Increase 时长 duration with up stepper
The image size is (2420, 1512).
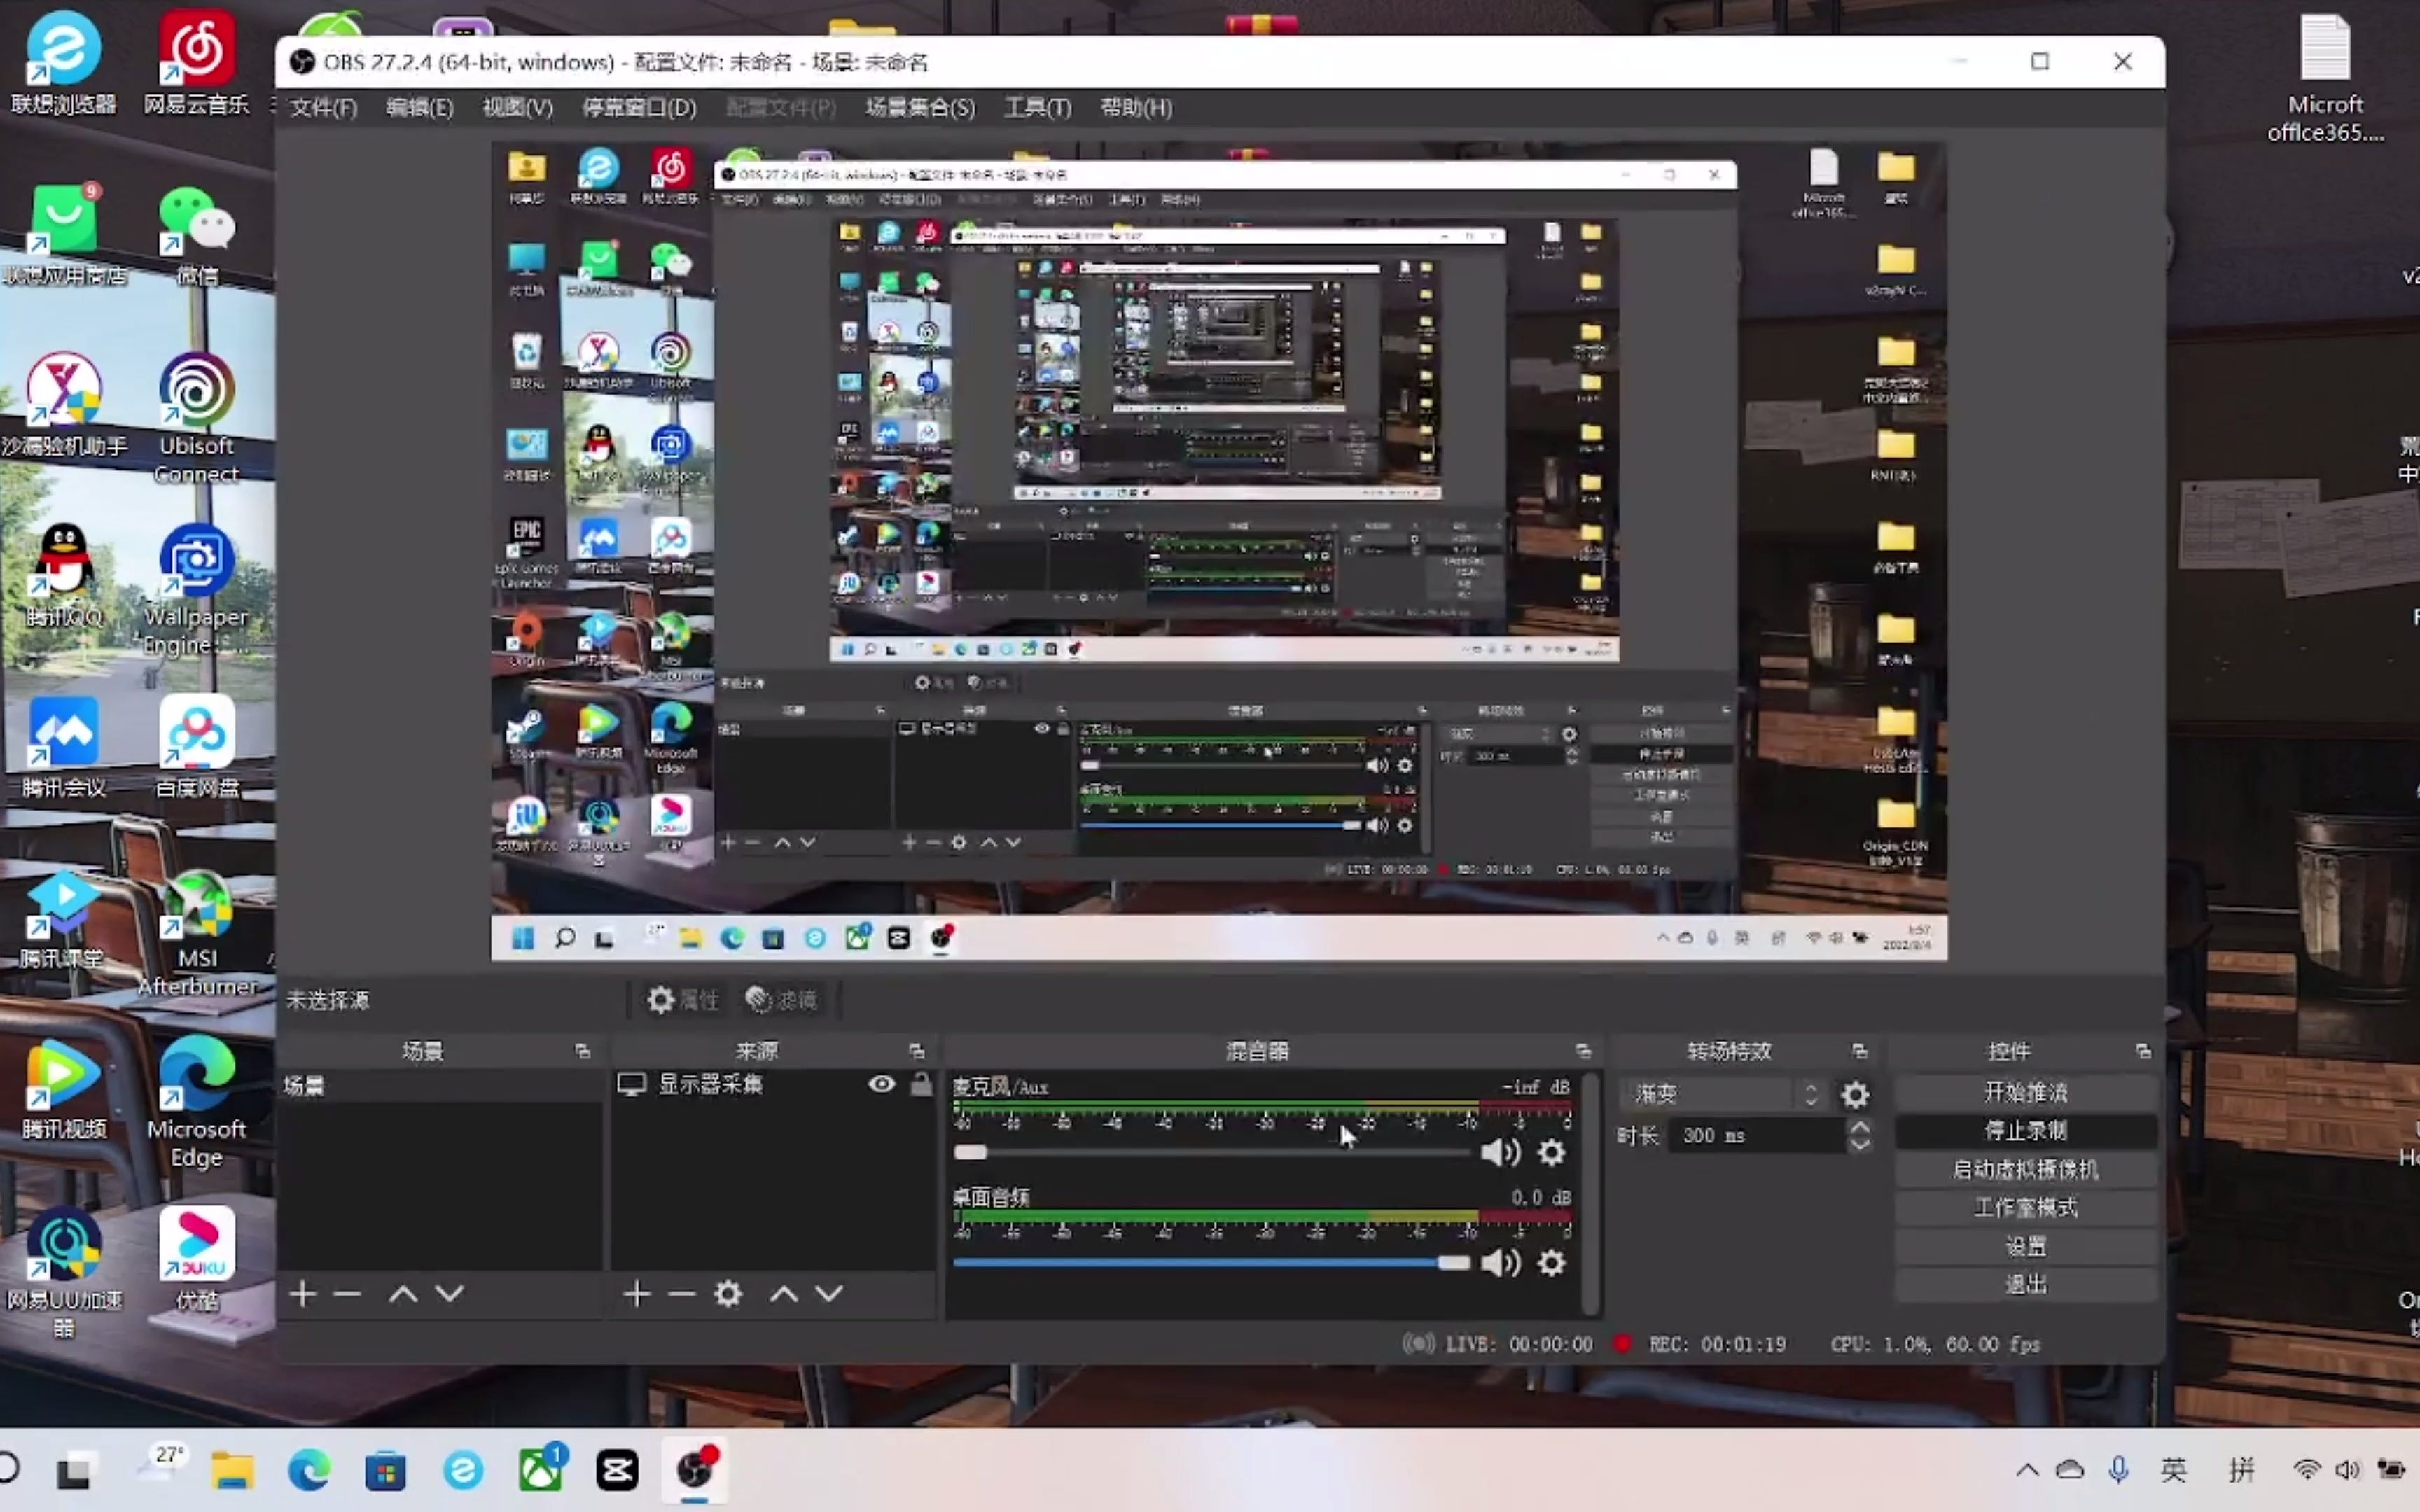point(1859,1126)
